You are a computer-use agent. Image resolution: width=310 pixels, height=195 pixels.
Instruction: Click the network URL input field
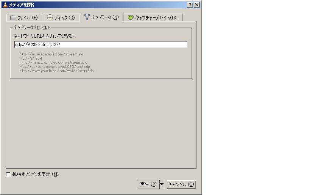tap(101, 45)
